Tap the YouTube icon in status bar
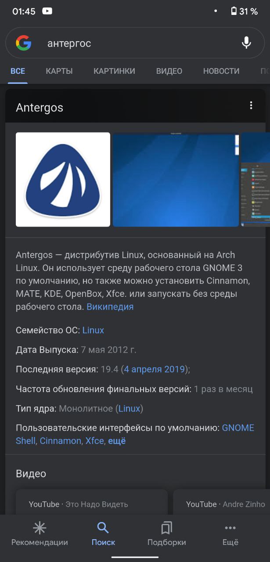The image size is (270, 562). (x=47, y=11)
